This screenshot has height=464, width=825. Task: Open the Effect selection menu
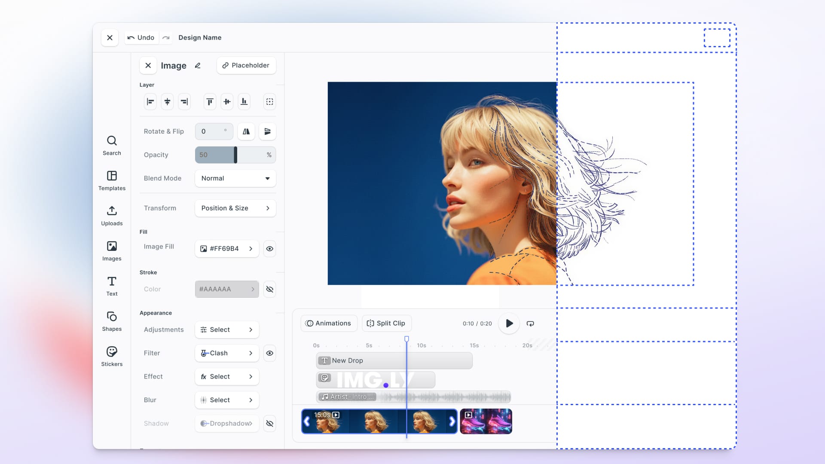click(x=227, y=376)
